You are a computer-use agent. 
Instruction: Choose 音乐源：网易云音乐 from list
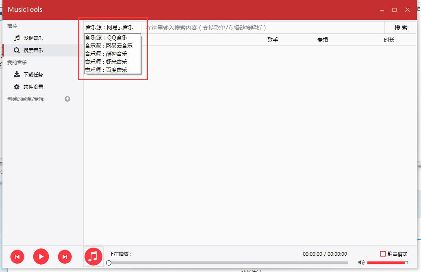click(x=113, y=46)
